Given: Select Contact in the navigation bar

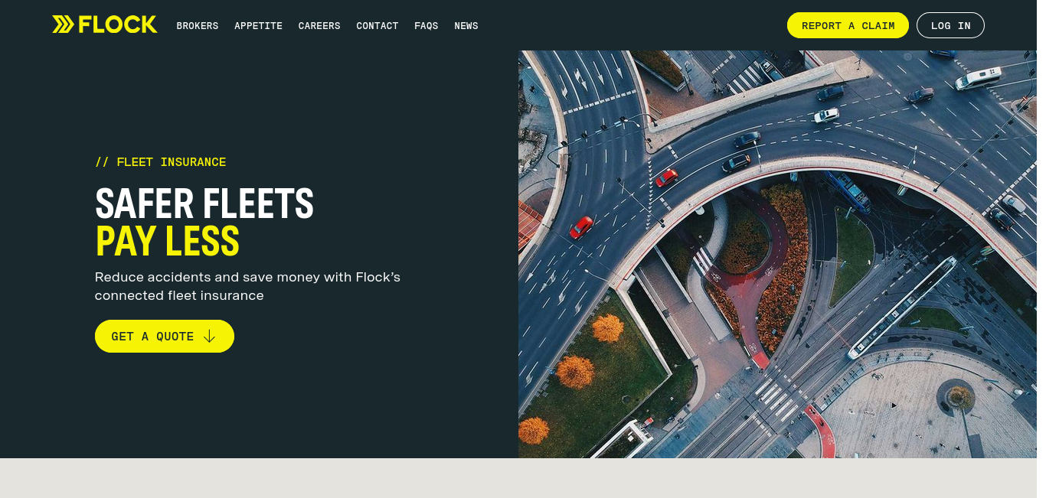Looking at the screenshot, I should click(378, 26).
